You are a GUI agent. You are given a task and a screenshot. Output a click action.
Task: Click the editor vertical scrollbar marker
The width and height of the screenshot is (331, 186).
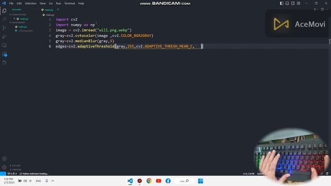coord(329,41)
